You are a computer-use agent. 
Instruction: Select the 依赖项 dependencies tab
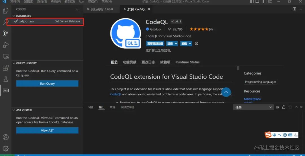pos(165,62)
